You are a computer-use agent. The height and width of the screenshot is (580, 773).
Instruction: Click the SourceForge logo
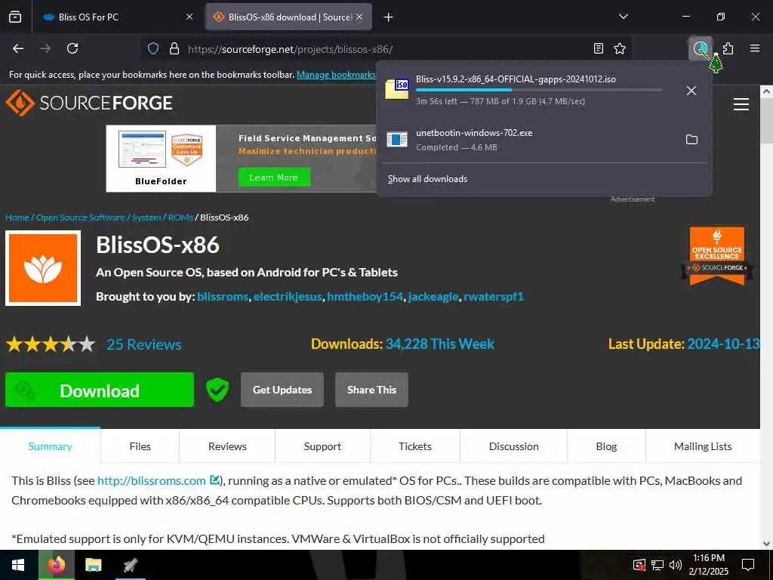(89, 103)
